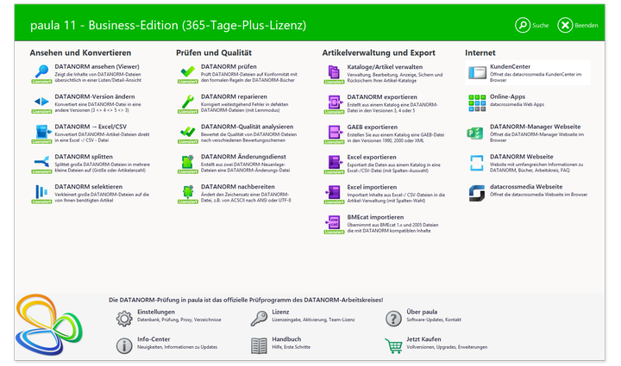Click the Einstellungen gear icon

point(124,319)
